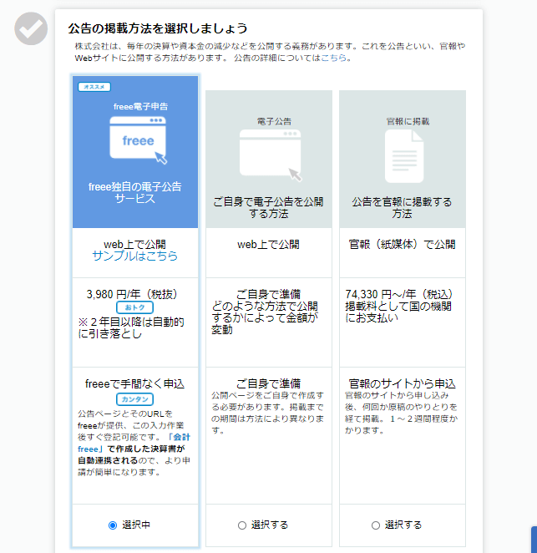Image resolution: width=537 pixels, height=553 pixels.
Task: Click the おトク badge
Action: [134, 307]
